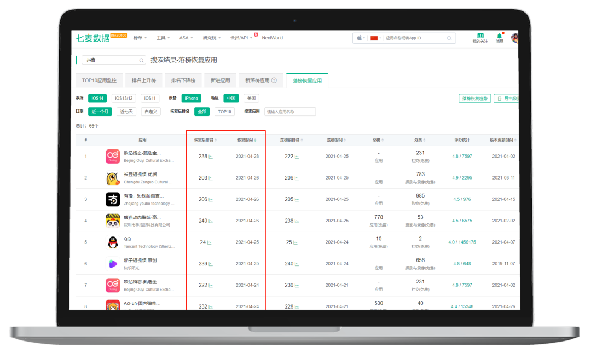This screenshot has height=353, width=591.
Task: Select the TOP10 recovered-rank filter
Action: pyautogui.click(x=225, y=112)
